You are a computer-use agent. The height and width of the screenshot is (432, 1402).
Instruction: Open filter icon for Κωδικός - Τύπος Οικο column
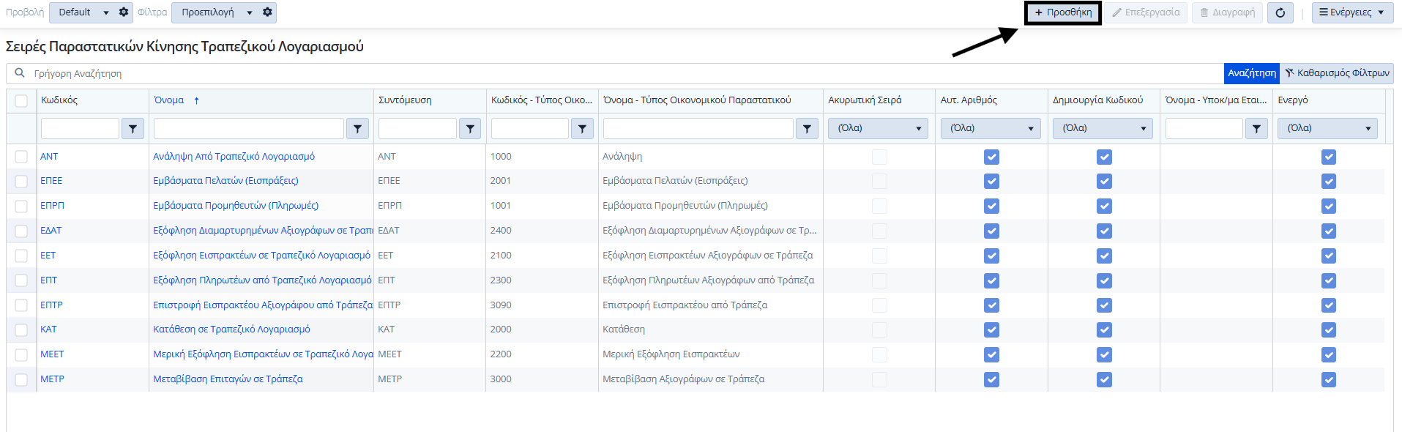click(582, 129)
